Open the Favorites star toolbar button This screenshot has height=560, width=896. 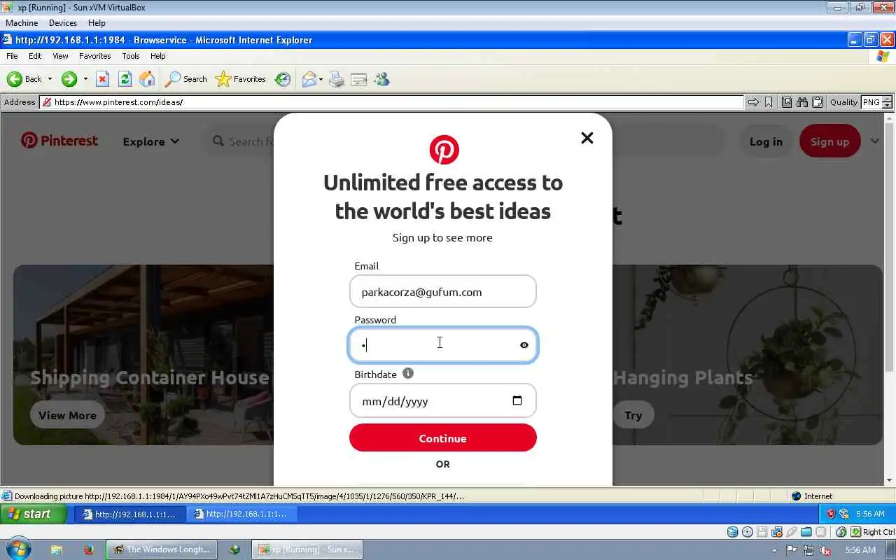click(x=240, y=79)
